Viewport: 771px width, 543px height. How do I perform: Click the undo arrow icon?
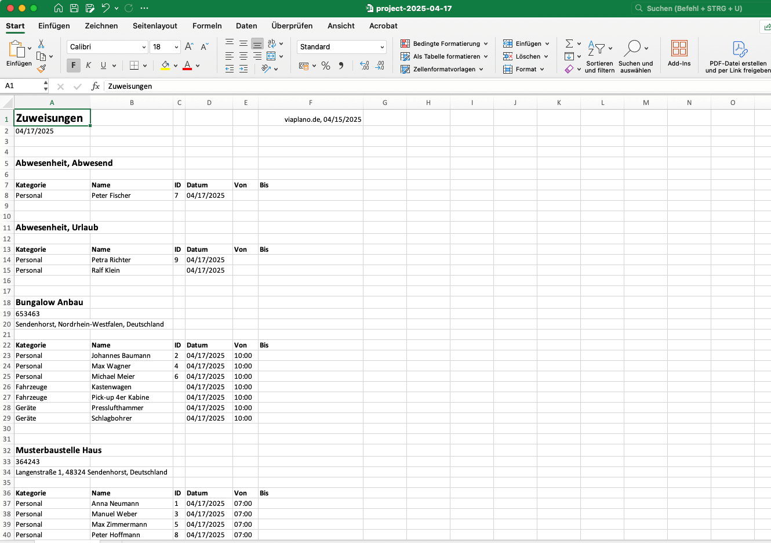pyautogui.click(x=106, y=8)
